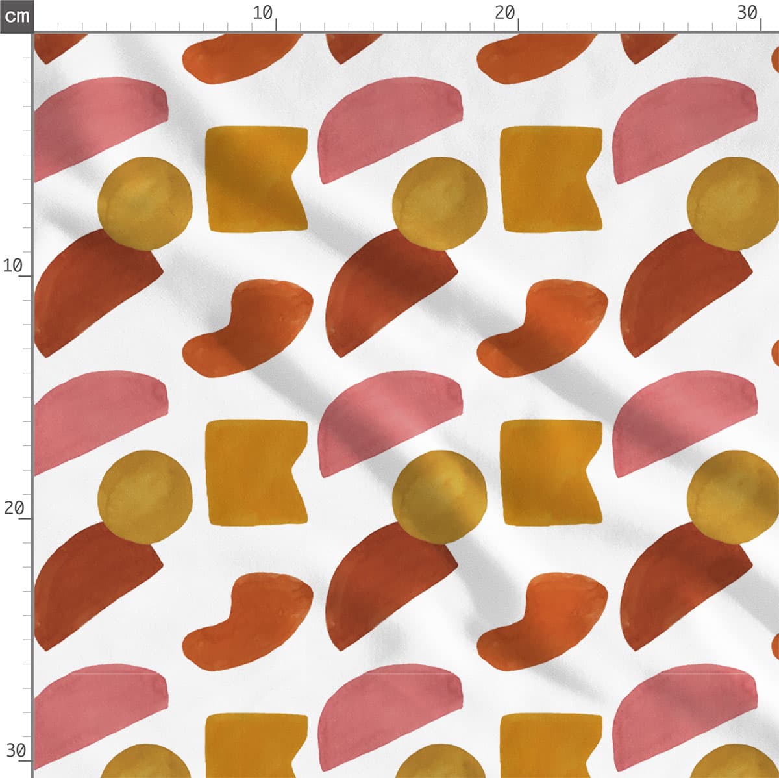Click the 30 mark on the vertical ruler
The height and width of the screenshot is (778, 779).
[14, 751]
